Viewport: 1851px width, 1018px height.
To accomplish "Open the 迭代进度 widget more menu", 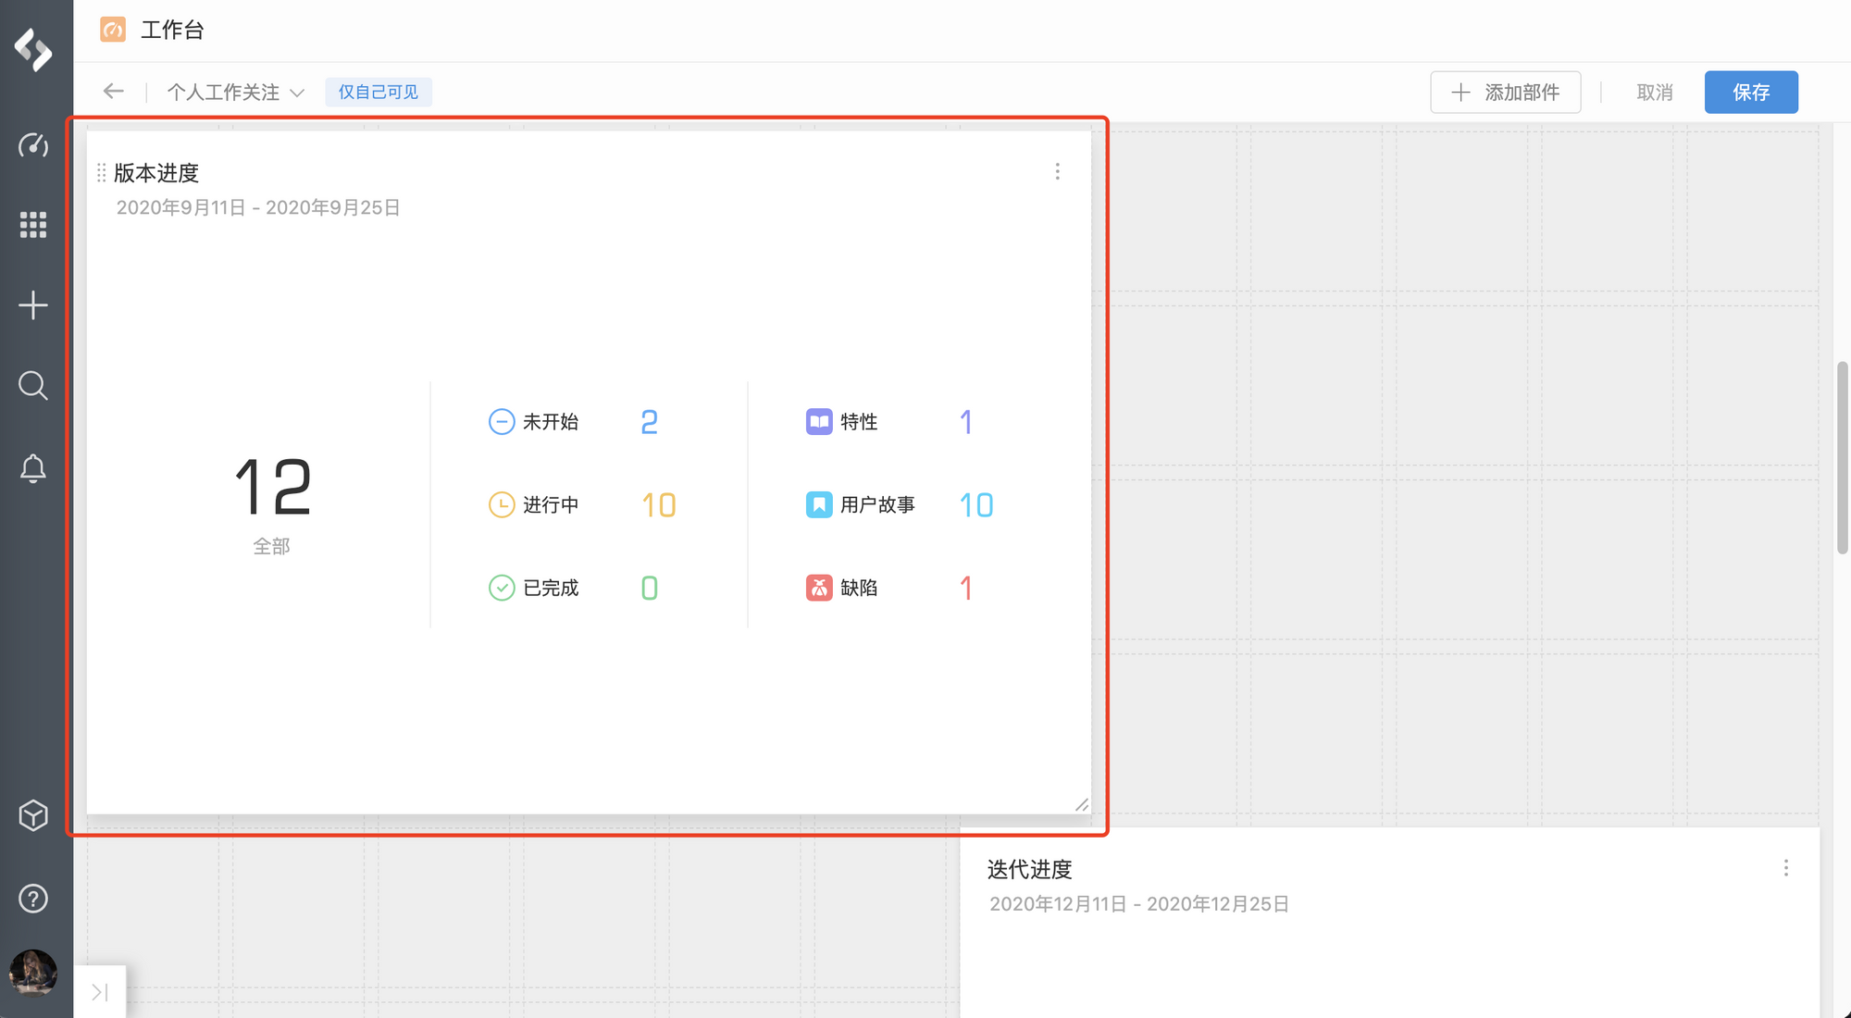I will 1786,868.
